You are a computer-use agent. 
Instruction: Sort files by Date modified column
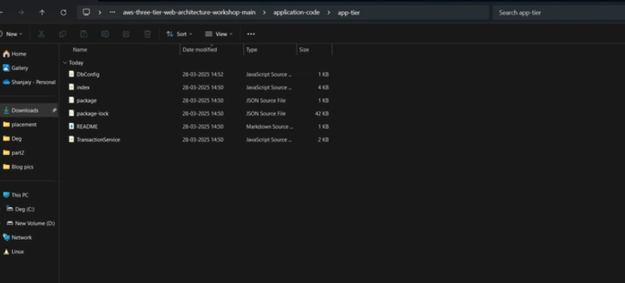click(200, 50)
